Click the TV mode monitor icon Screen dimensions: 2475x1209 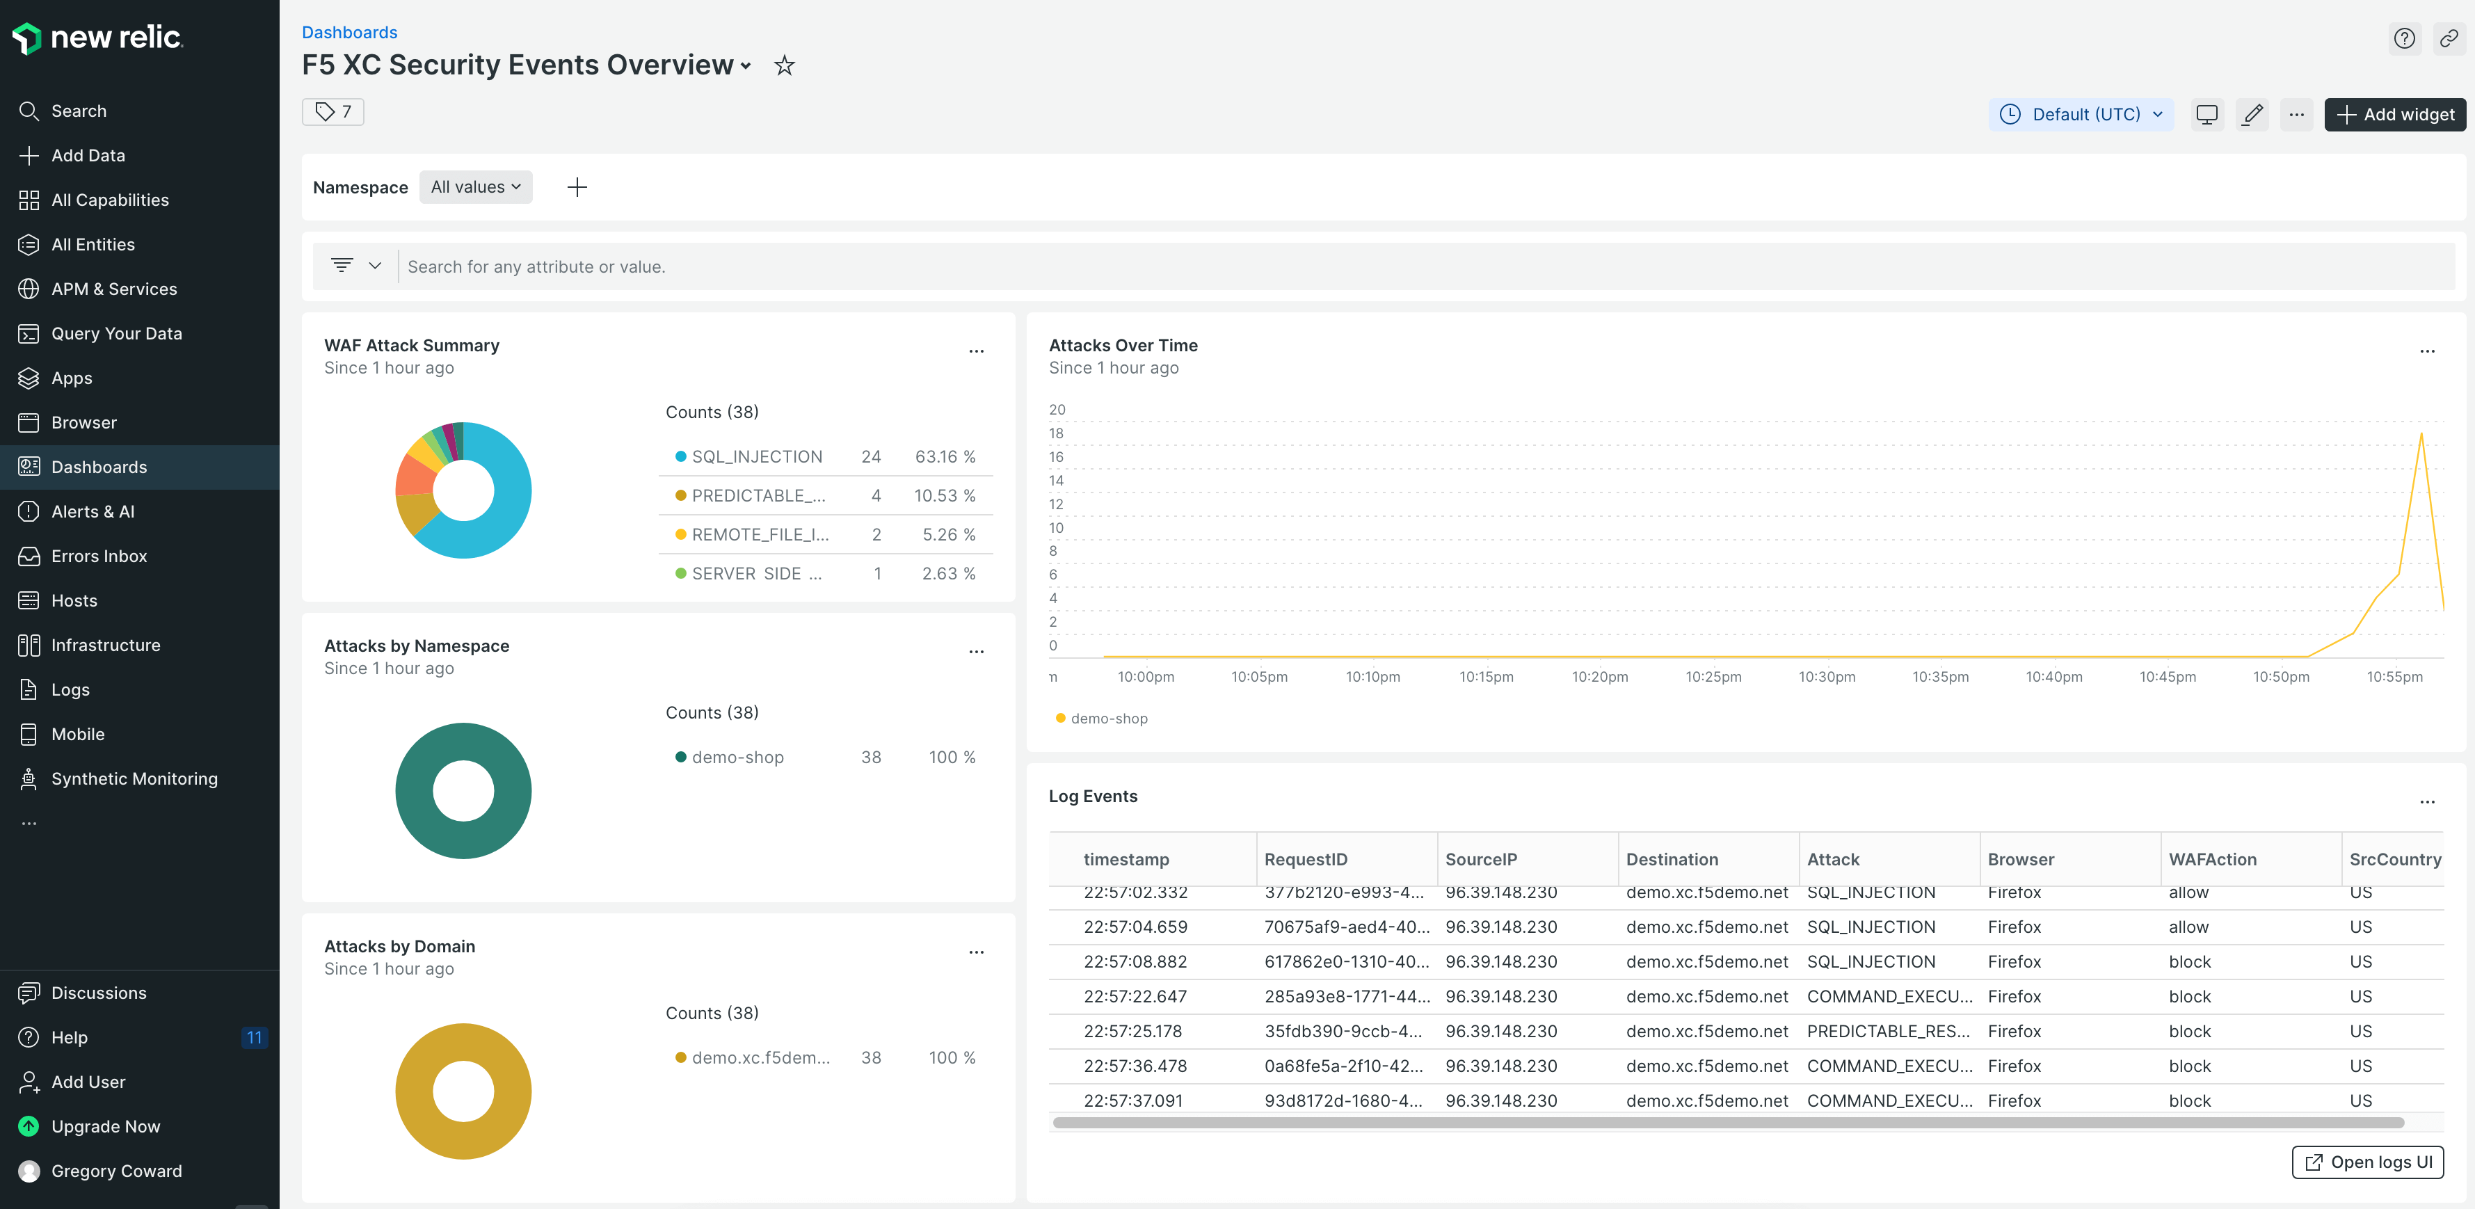tap(2207, 114)
